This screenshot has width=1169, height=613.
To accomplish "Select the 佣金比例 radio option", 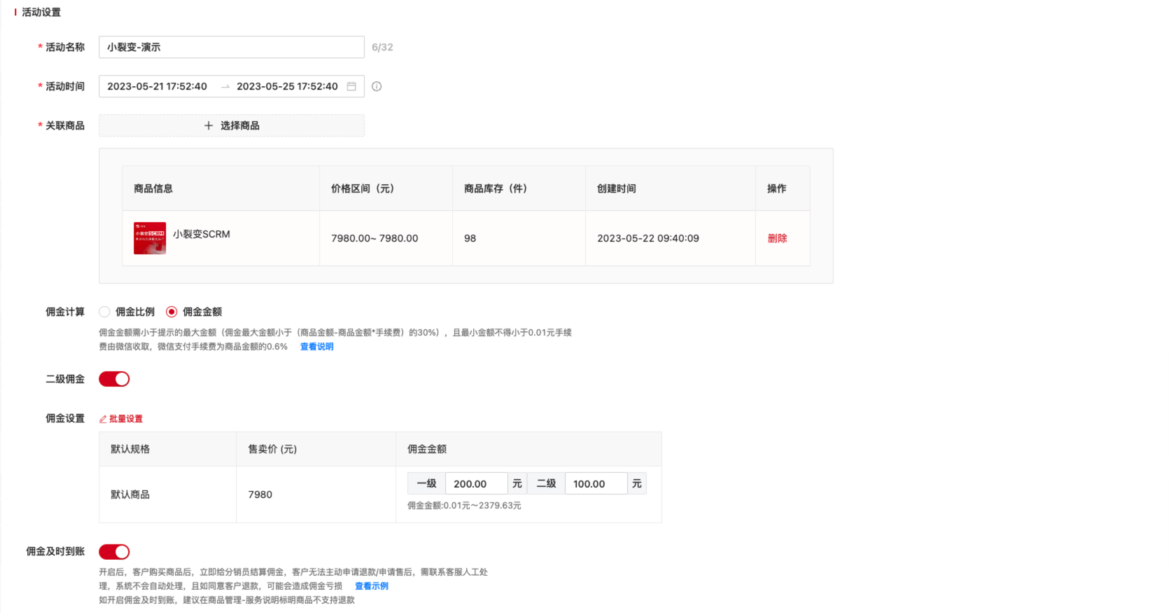I will pos(104,312).
